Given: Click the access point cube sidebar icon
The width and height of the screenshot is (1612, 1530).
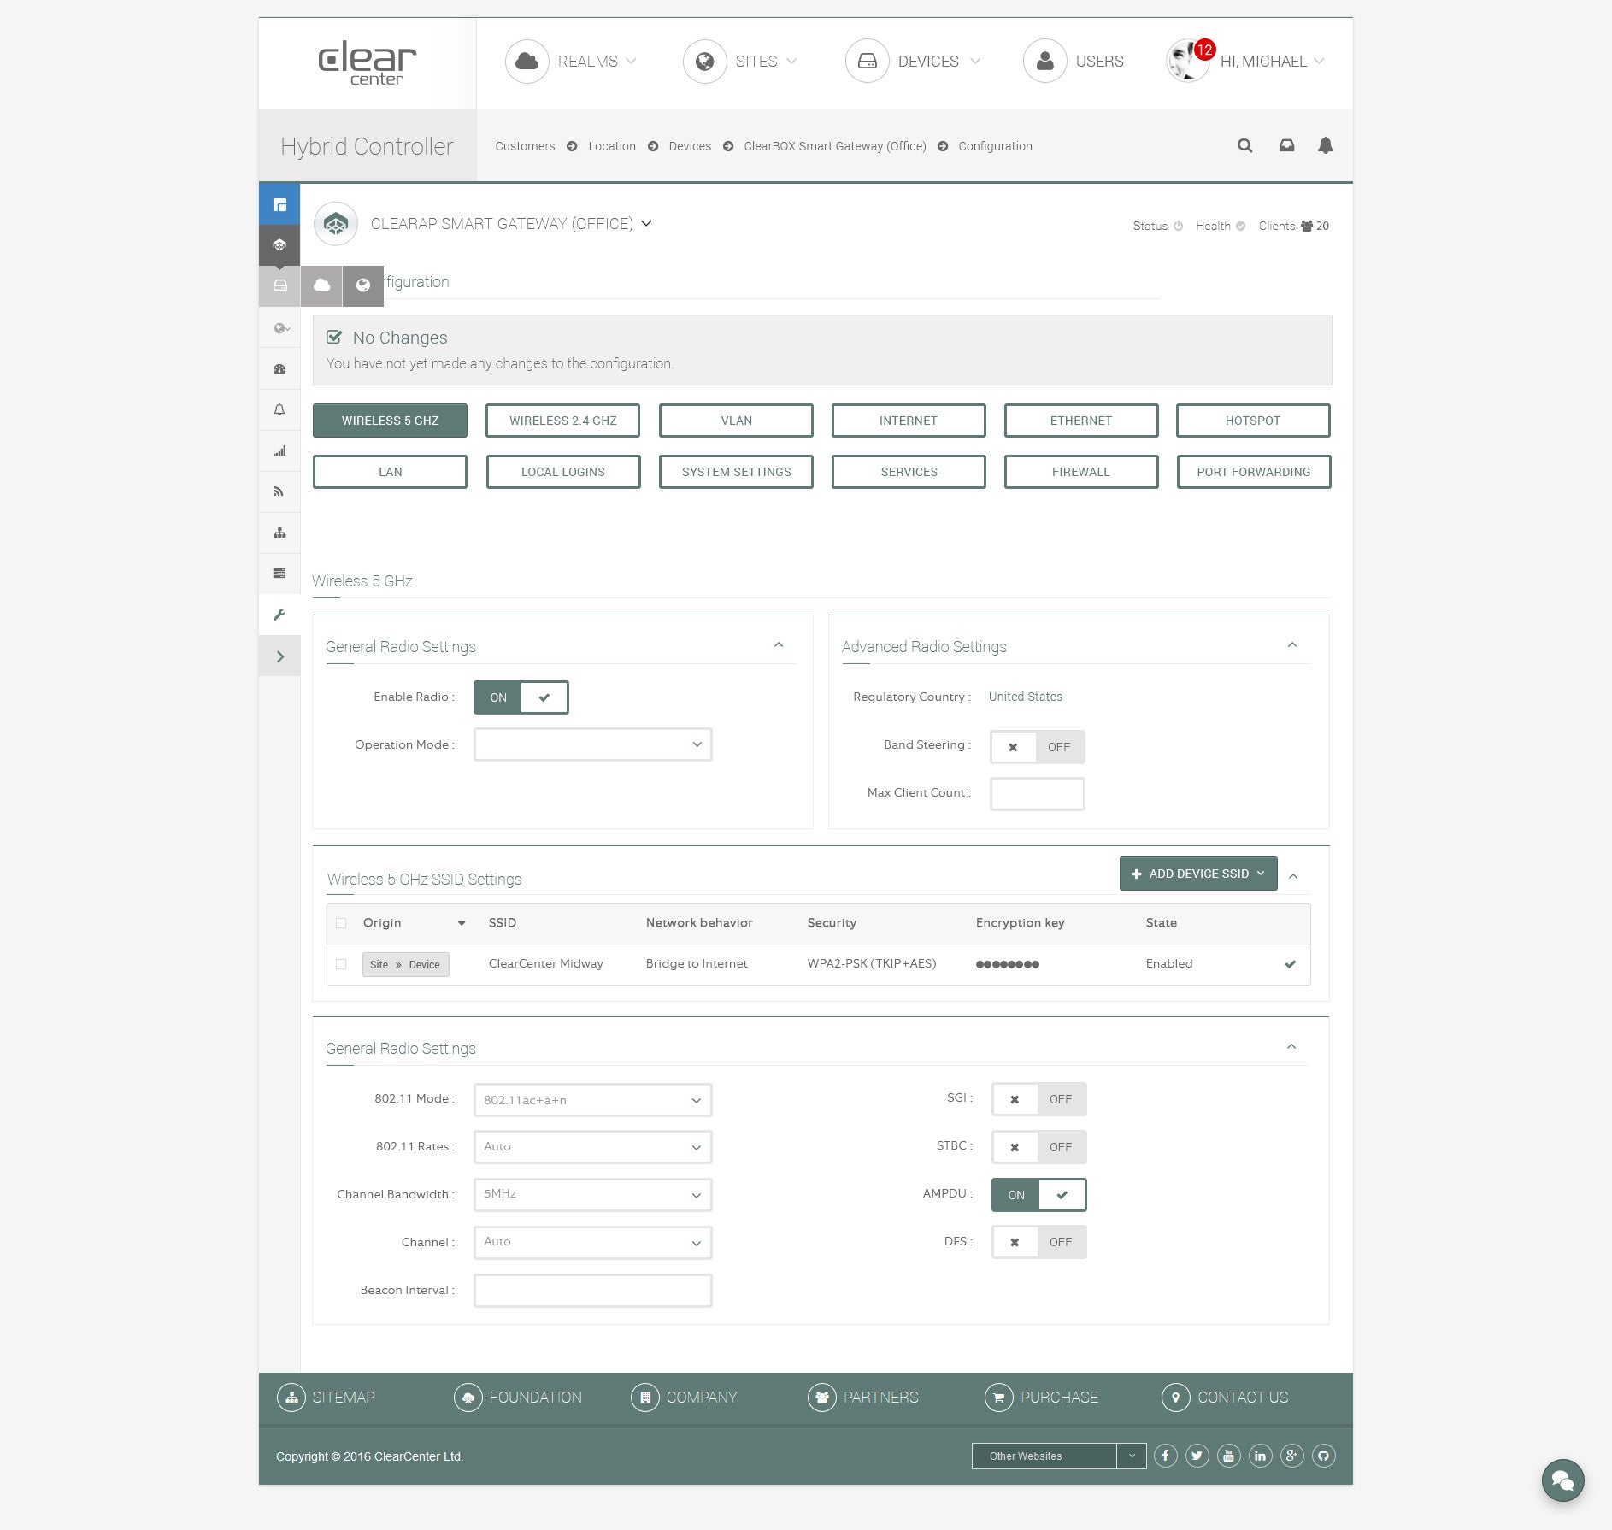Looking at the screenshot, I should click(279, 245).
